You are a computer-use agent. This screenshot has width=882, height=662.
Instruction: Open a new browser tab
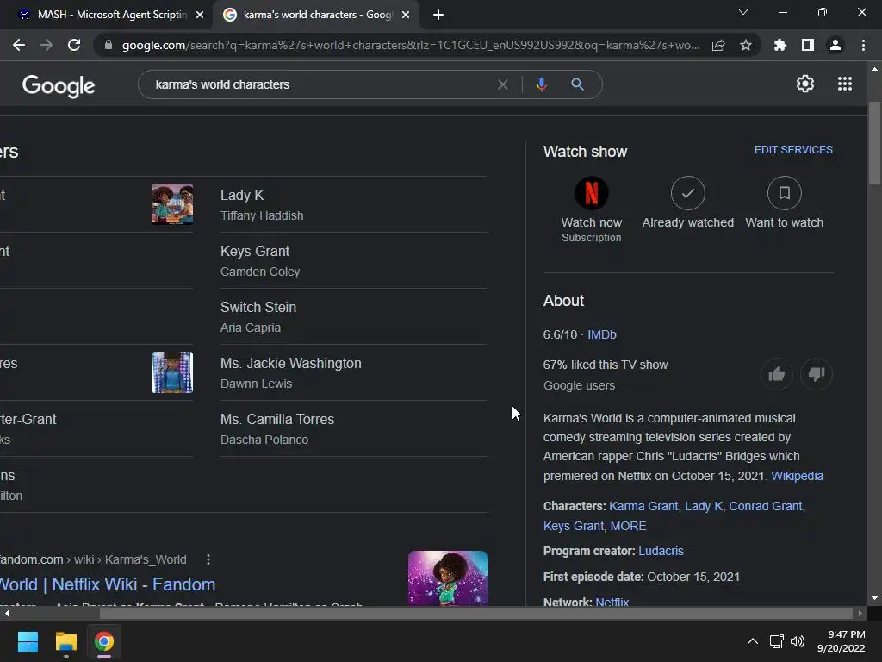[x=438, y=16]
